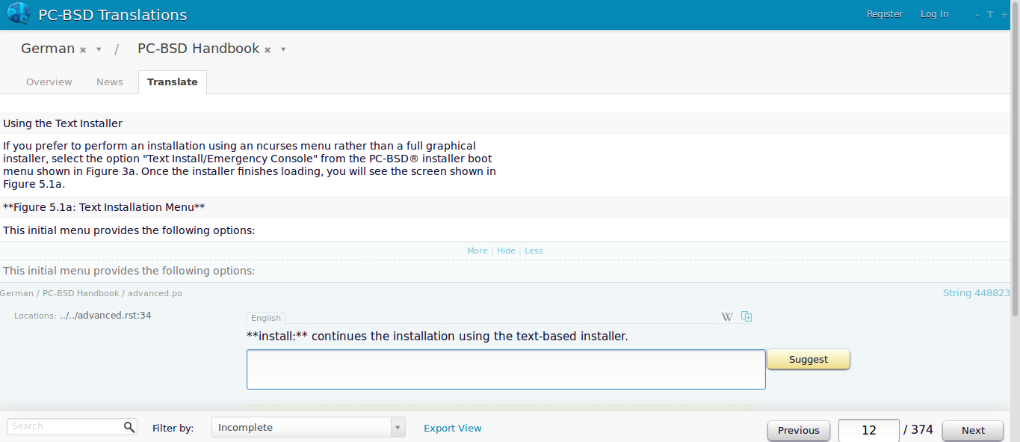Focus the Search input field
The height and width of the screenshot is (442, 1020).
65,426
